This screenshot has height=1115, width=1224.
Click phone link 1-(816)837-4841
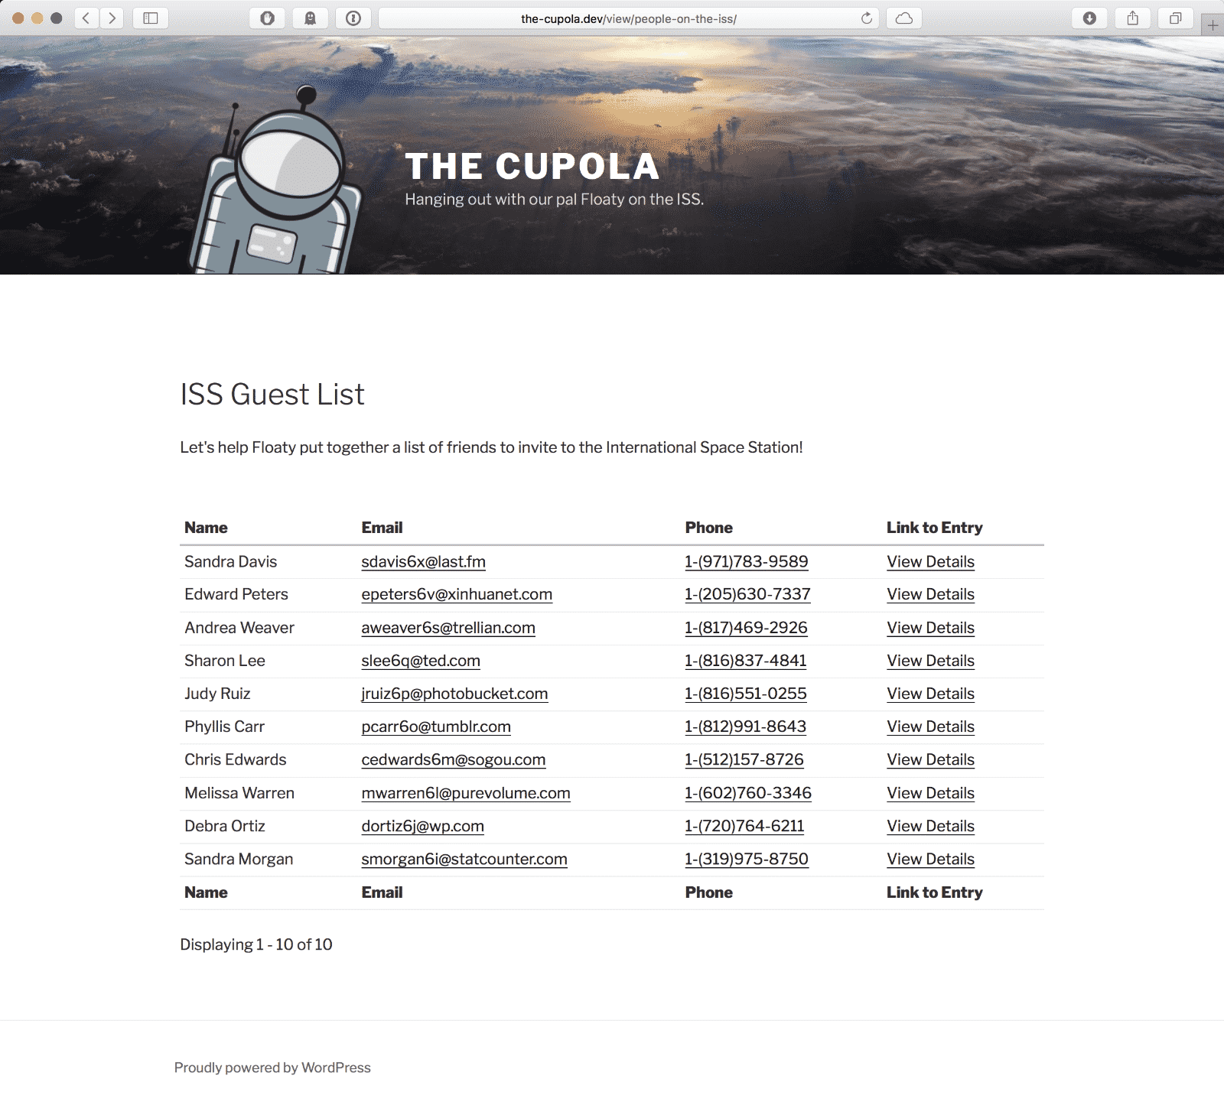[x=746, y=661]
